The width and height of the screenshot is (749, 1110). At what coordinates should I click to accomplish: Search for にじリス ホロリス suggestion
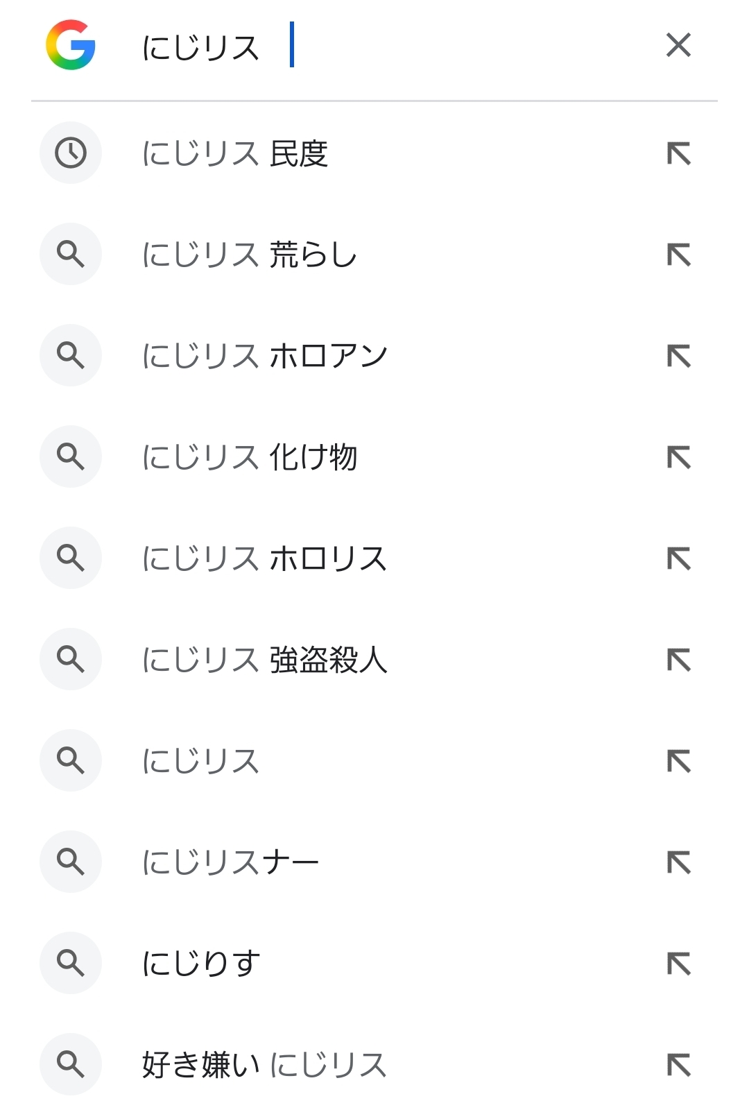coord(264,558)
